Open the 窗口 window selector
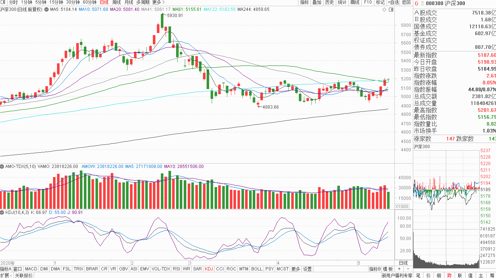This screenshot has height=278, width=496. [18, 269]
